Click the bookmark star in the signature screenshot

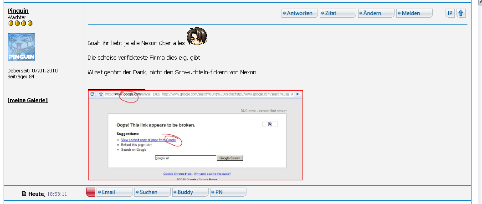pyautogui.click(x=100, y=94)
